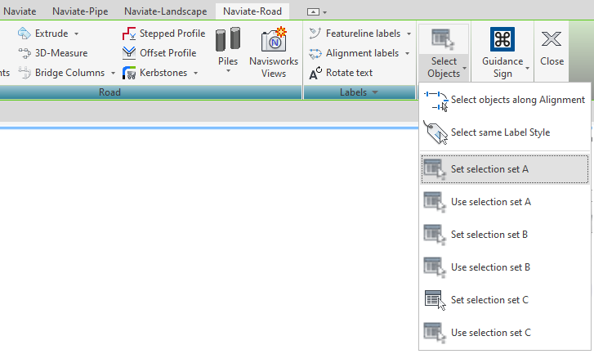The width and height of the screenshot is (594, 354).
Task: Open Navisworks Views camera icon
Action: tap(274, 39)
